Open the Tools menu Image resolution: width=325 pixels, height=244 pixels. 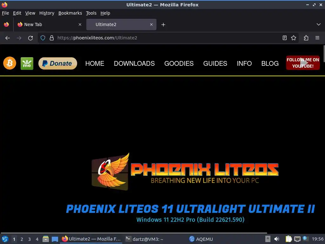[91, 13]
